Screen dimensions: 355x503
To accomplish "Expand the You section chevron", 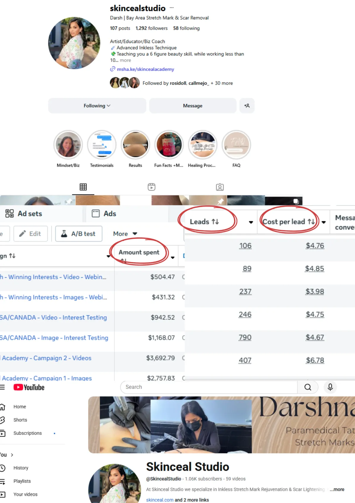I will [x=12, y=455].
